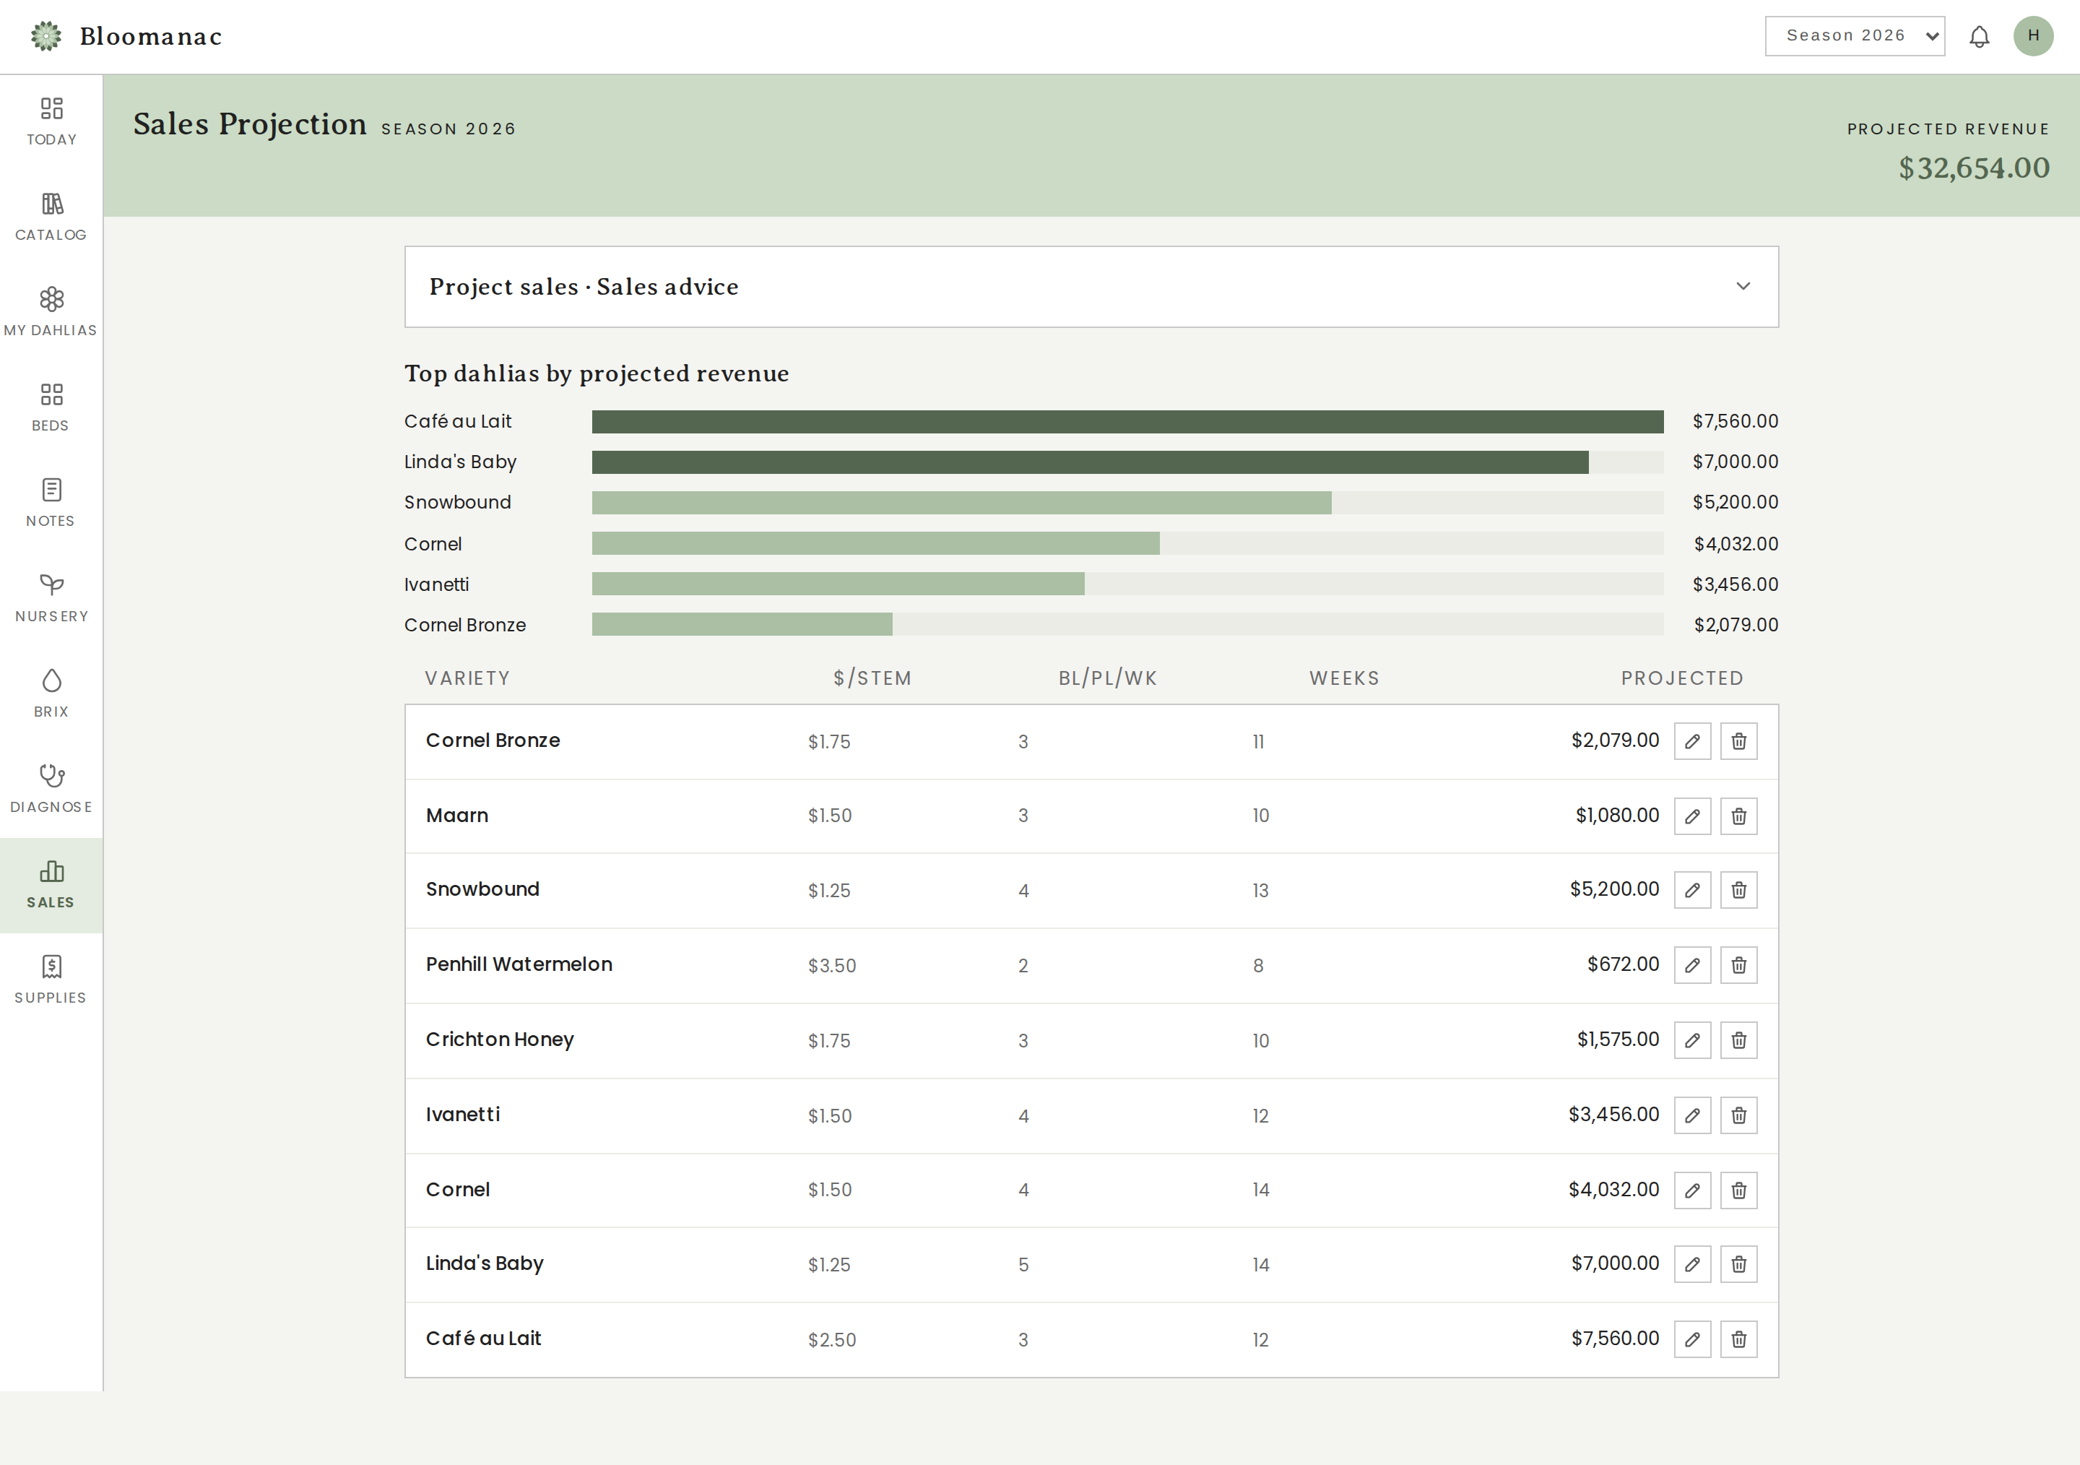This screenshot has height=1465, width=2080.
Task: Open the Season 2026 dropdown
Action: pos(1855,36)
